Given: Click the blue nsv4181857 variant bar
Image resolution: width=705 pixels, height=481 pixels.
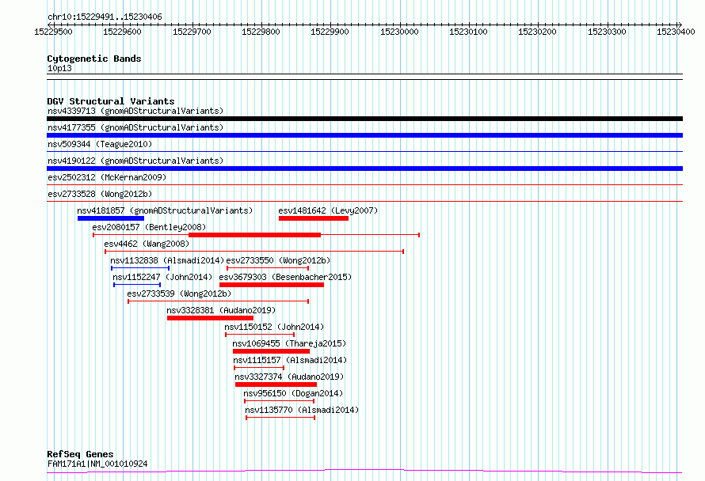Looking at the screenshot, I should tap(111, 218).
